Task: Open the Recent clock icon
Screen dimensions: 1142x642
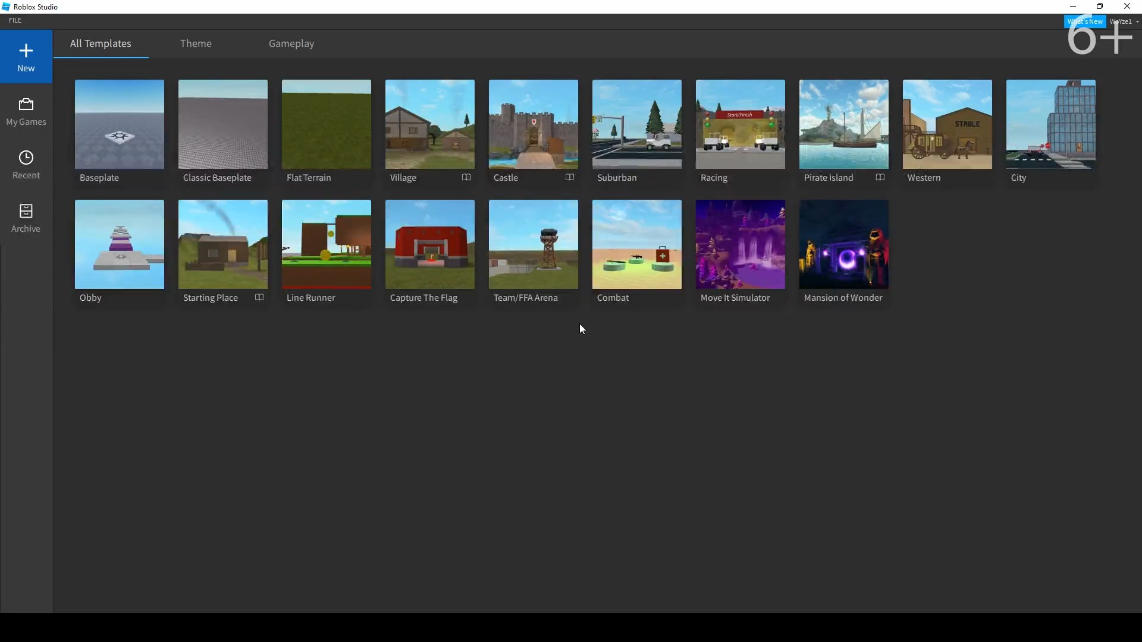Action: click(x=26, y=158)
